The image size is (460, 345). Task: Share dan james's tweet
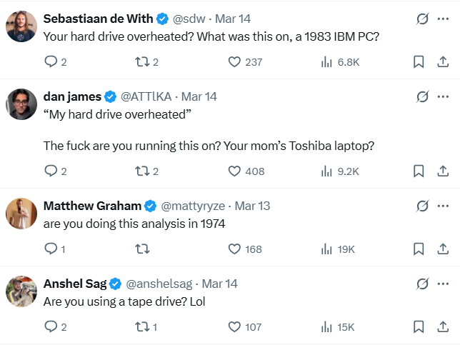442,171
